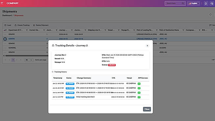Click the status badge in Jan 22 row

pyautogui.click(x=70, y=84)
